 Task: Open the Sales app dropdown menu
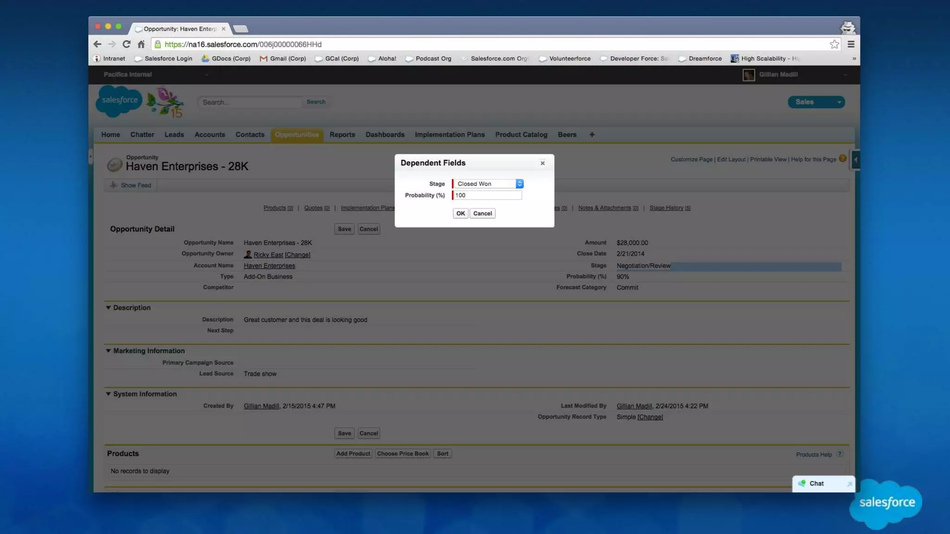pos(816,102)
